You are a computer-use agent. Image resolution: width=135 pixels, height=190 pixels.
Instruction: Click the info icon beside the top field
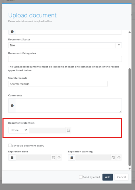click(x=12, y=32)
